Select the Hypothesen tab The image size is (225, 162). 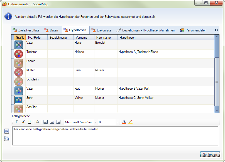[76, 30]
